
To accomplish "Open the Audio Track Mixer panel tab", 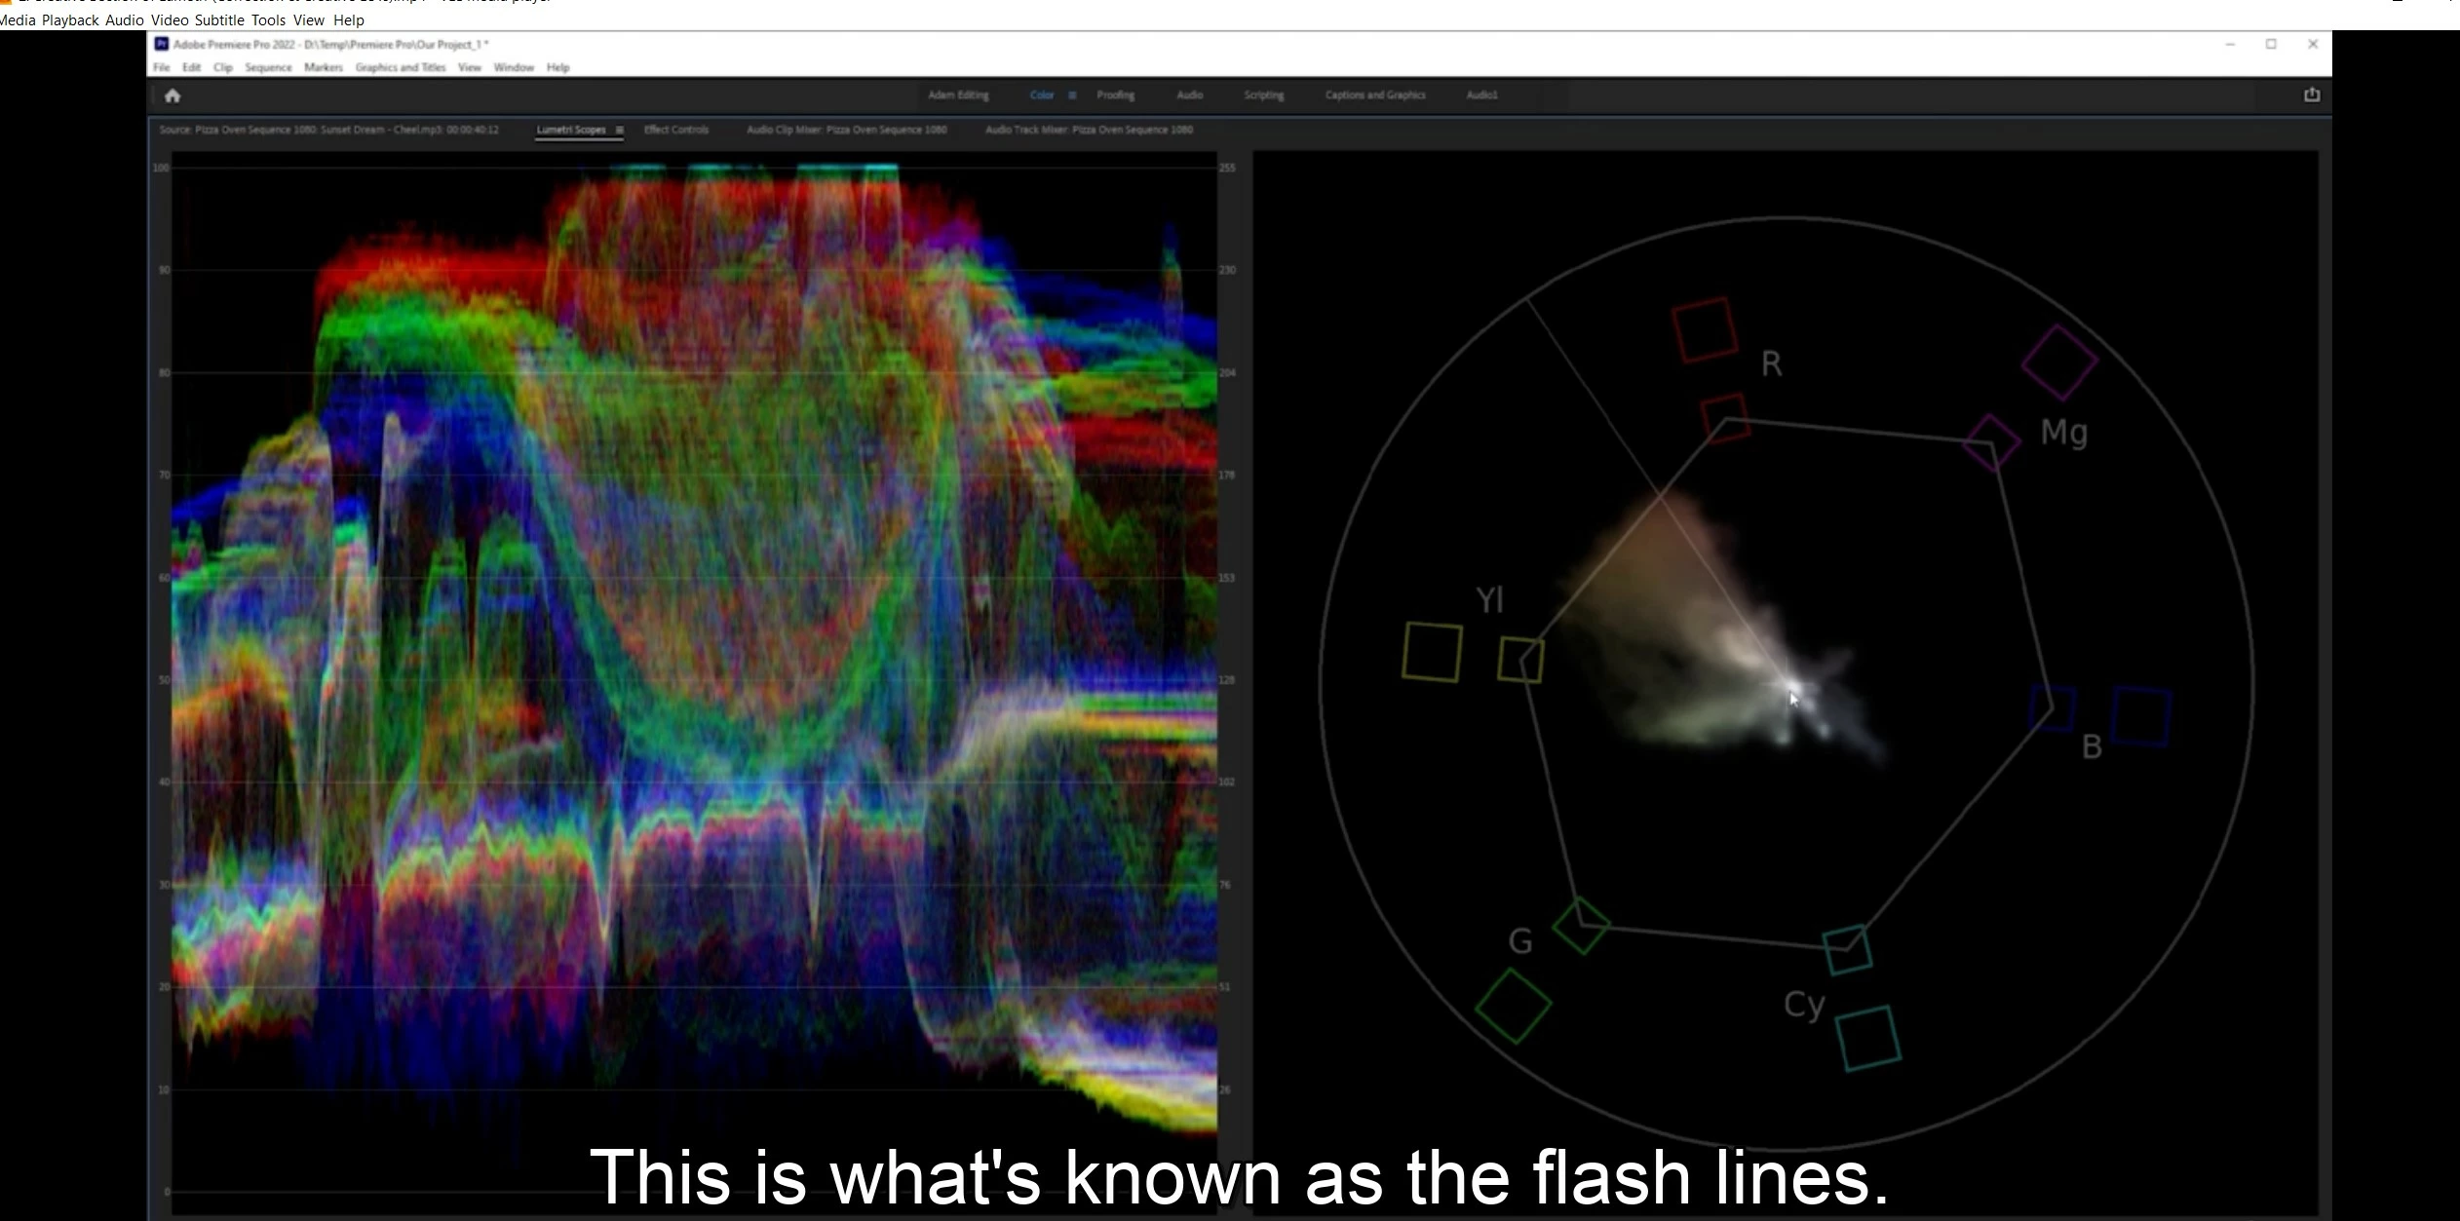I will [1089, 130].
